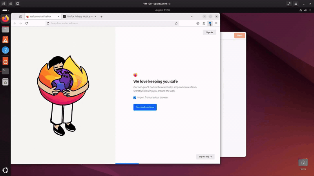The image size is (314, 176).
Task: Click Next in the background window
Action: click(x=239, y=36)
